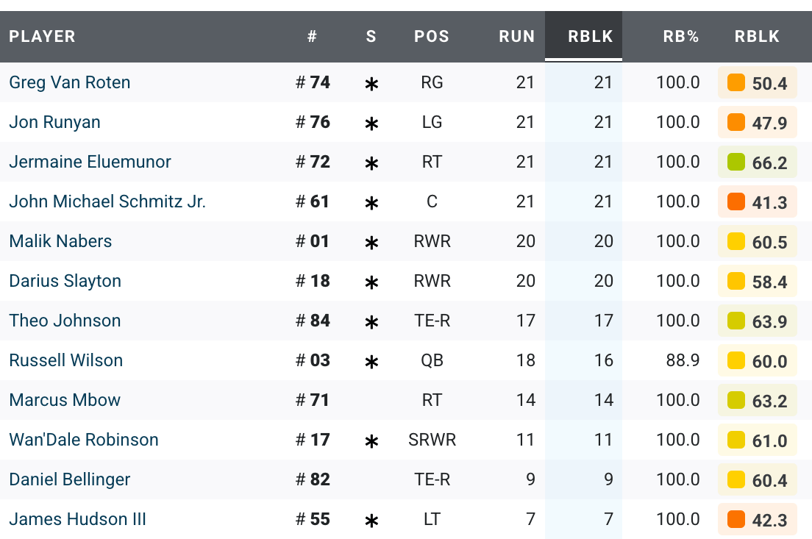Click the starter asterisk for Wan'Dale Robinson
The height and width of the screenshot is (539, 812).
(x=371, y=441)
